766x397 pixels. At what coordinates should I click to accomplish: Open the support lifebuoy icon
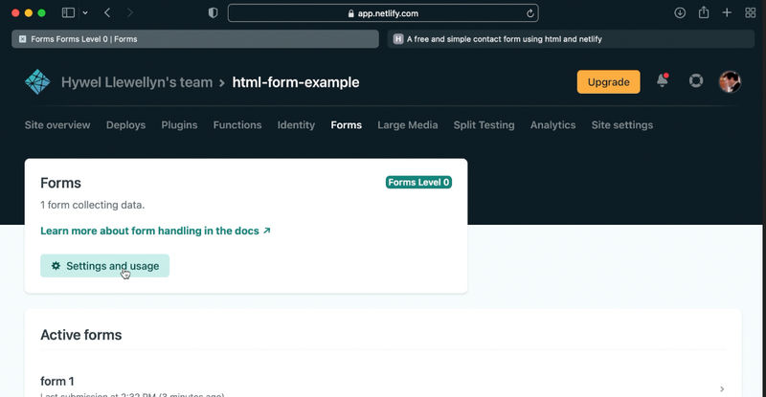click(x=696, y=80)
